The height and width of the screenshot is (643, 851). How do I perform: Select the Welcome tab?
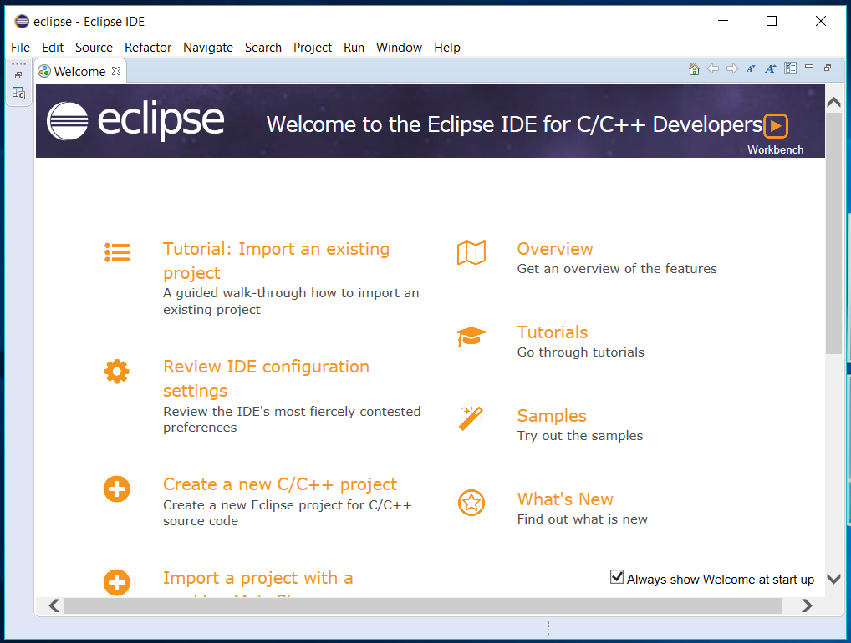pos(79,72)
